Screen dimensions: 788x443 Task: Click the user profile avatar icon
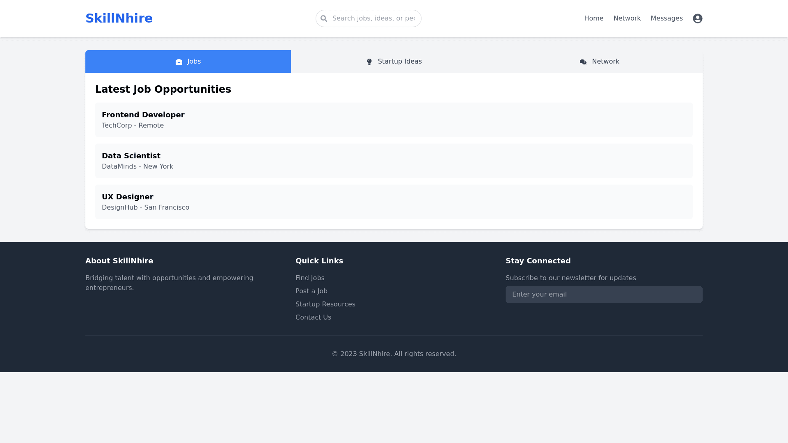[x=697, y=18]
